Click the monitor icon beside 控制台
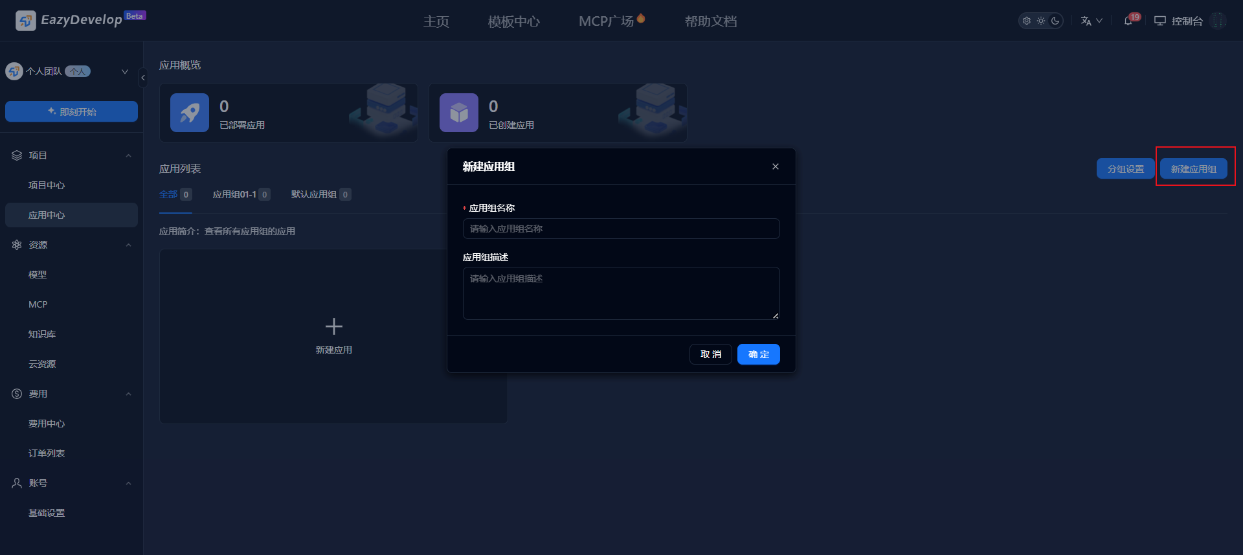The height and width of the screenshot is (555, 1243). click(x=1160, y=21)
